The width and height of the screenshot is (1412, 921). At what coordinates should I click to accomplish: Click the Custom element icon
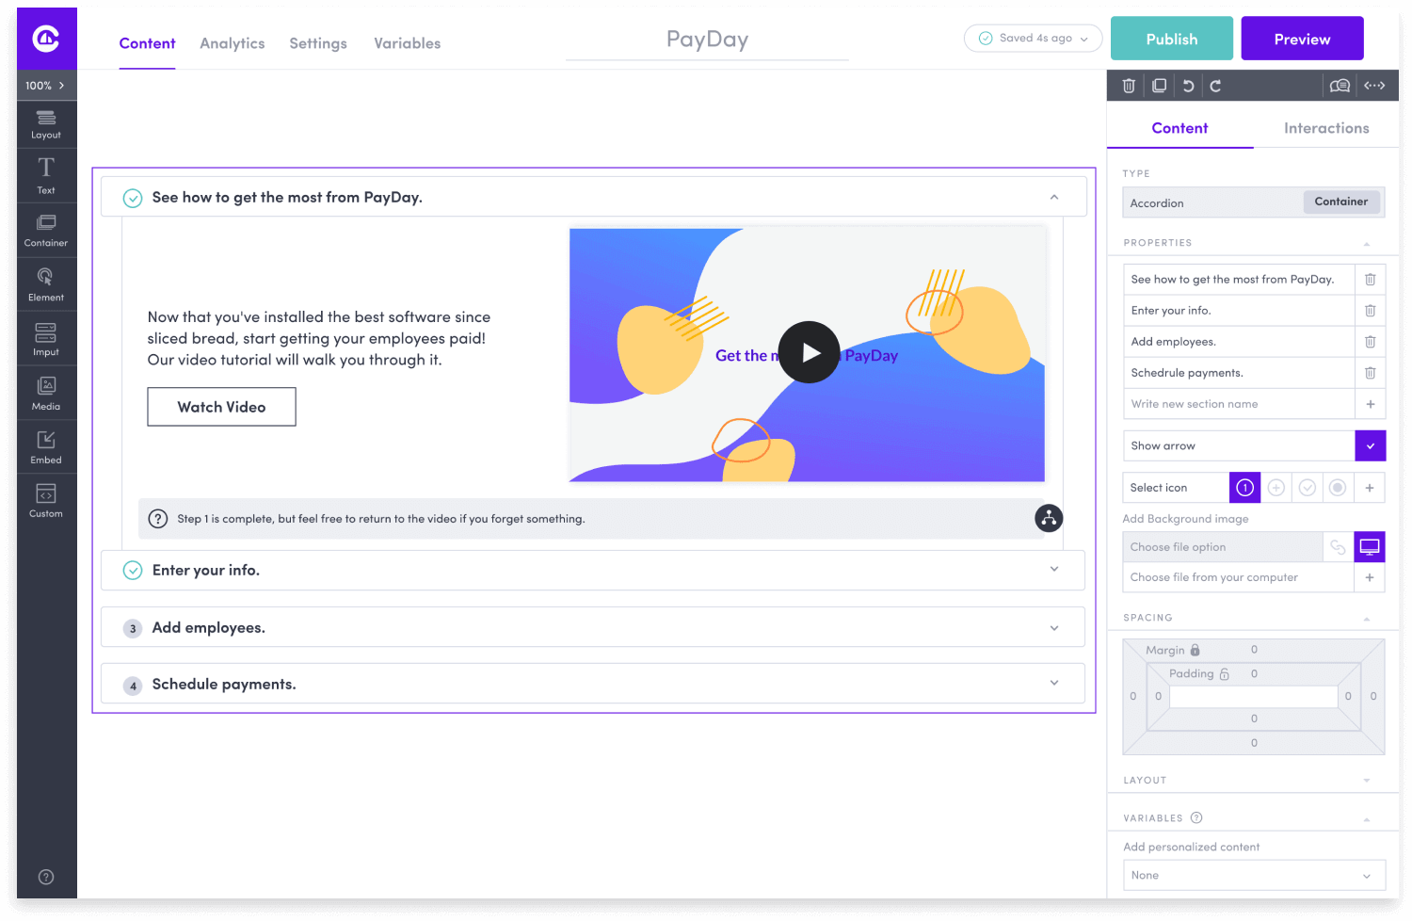coord(45,499)
